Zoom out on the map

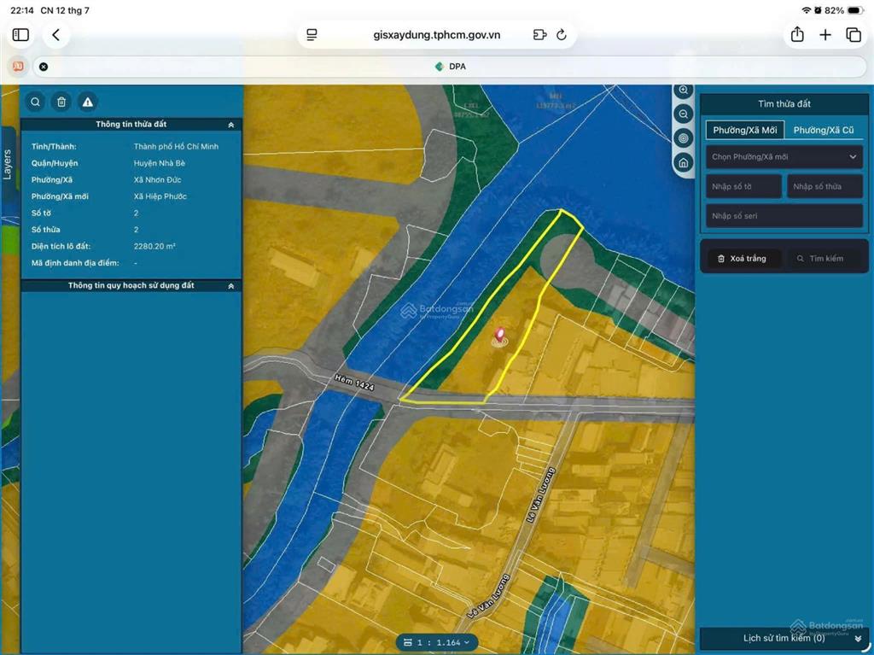tap(684, 114)
